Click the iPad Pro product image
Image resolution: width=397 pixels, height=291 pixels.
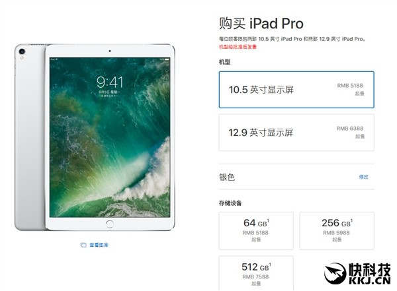pos(95,137)
